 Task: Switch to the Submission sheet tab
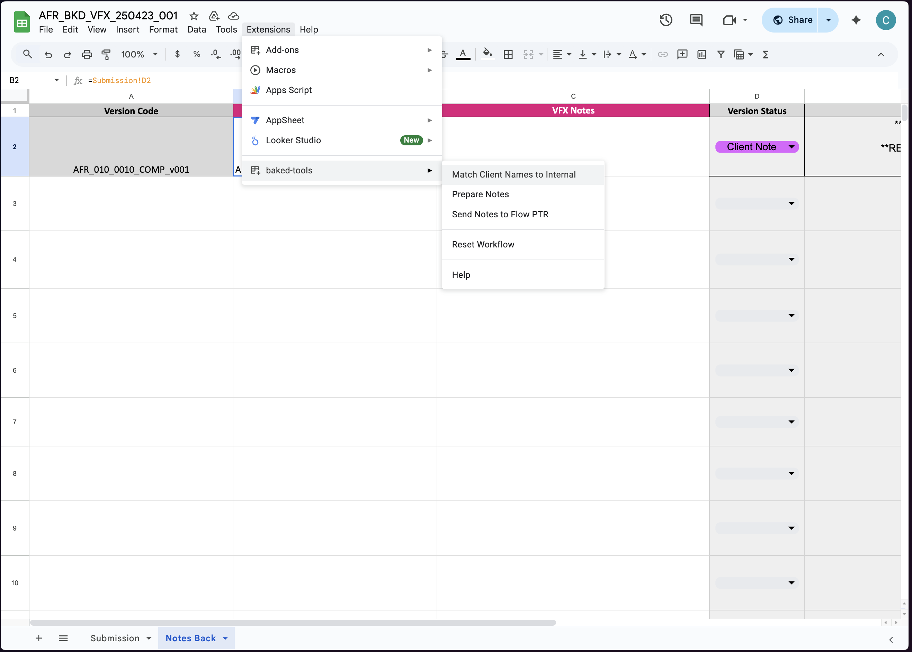[x=115, y=638]
